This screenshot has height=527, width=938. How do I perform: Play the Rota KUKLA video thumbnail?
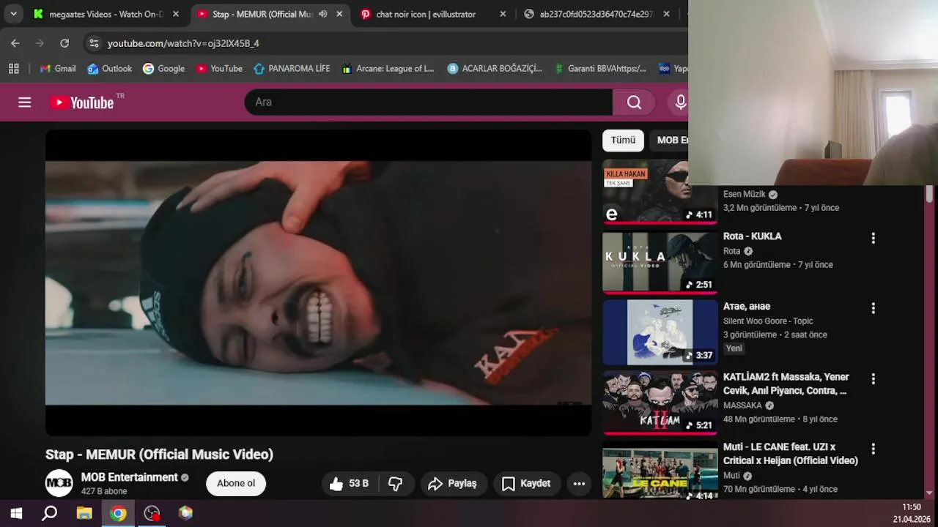[660, 261]
